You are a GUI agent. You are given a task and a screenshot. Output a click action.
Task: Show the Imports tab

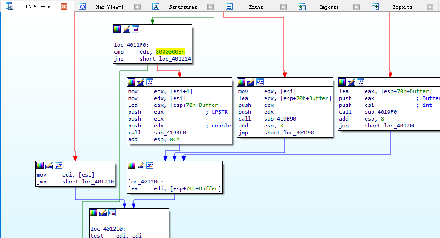pos(329,7)
